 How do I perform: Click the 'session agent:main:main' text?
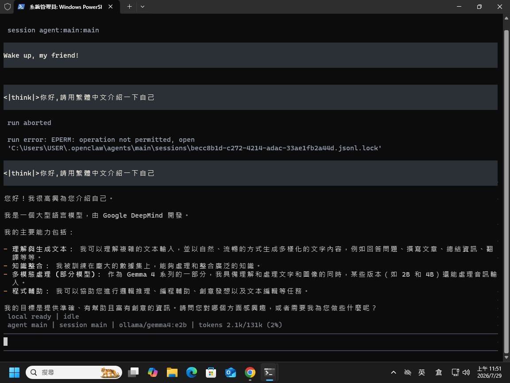pyautogui.click(x=53, y=30)
